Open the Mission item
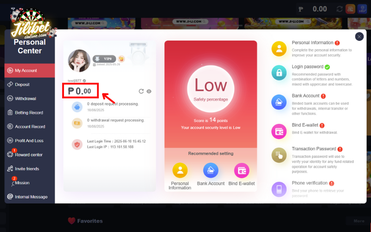Image resolution: width=371 pixels, height=232 pixels. click(30, 183)
